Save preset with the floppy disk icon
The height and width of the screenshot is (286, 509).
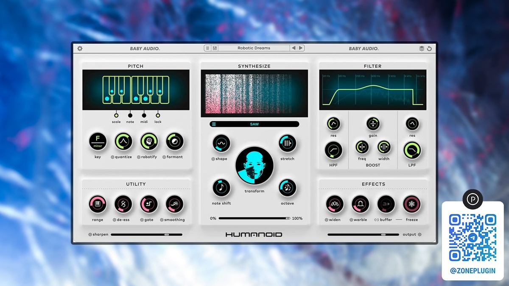[x=215, y=48]
